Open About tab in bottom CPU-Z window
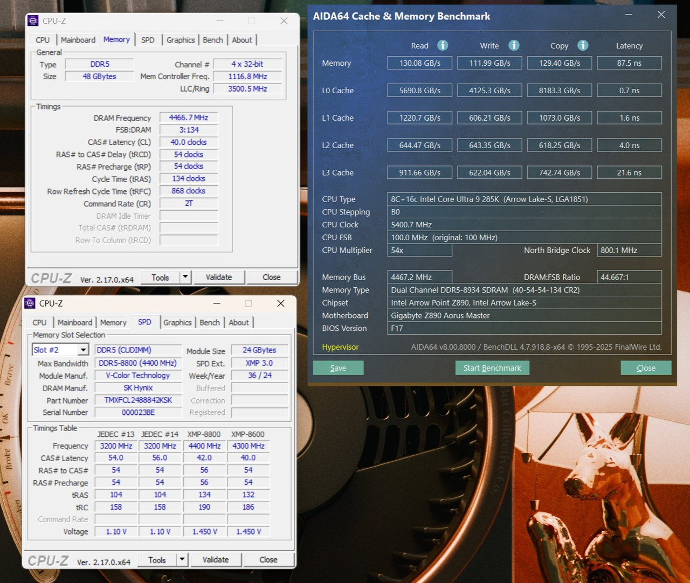The width and height of the screenshot is (690, 583). 239,322
